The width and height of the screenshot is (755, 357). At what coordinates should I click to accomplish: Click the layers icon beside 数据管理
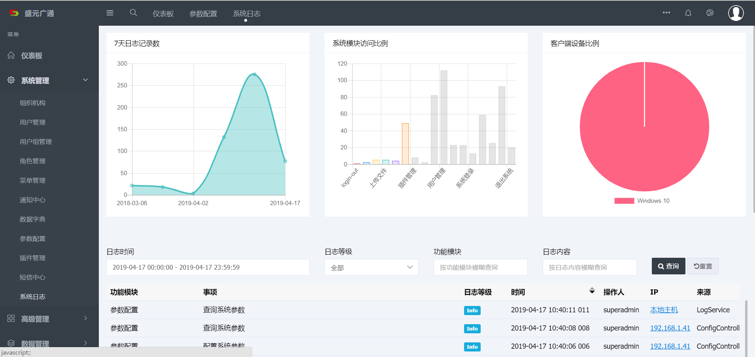[x=11, y=342]
